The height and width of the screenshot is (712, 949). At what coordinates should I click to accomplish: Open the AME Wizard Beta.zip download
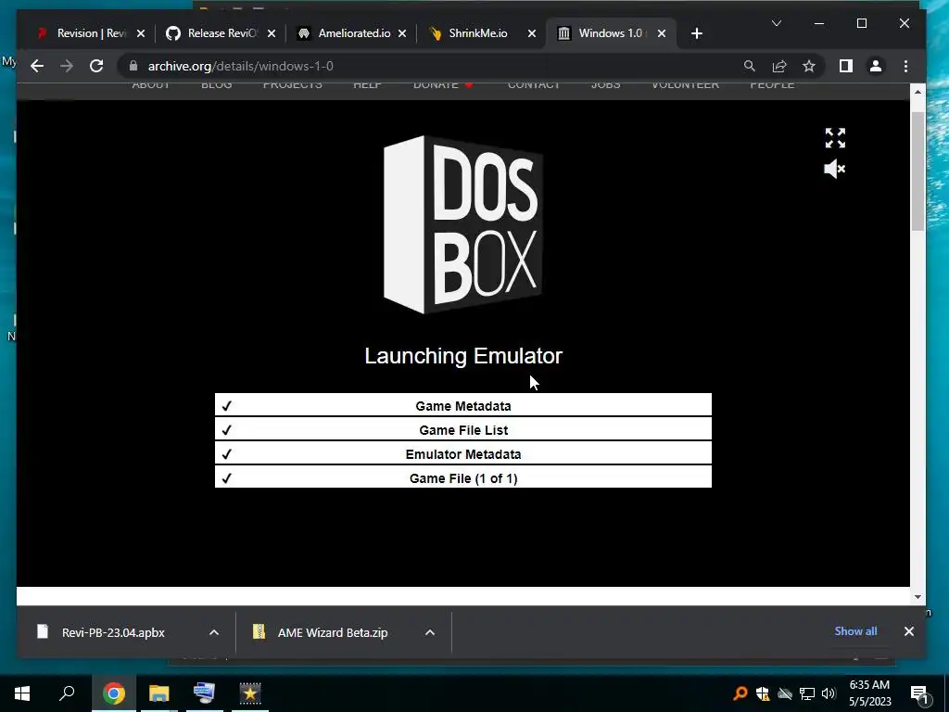coord(333,632)
